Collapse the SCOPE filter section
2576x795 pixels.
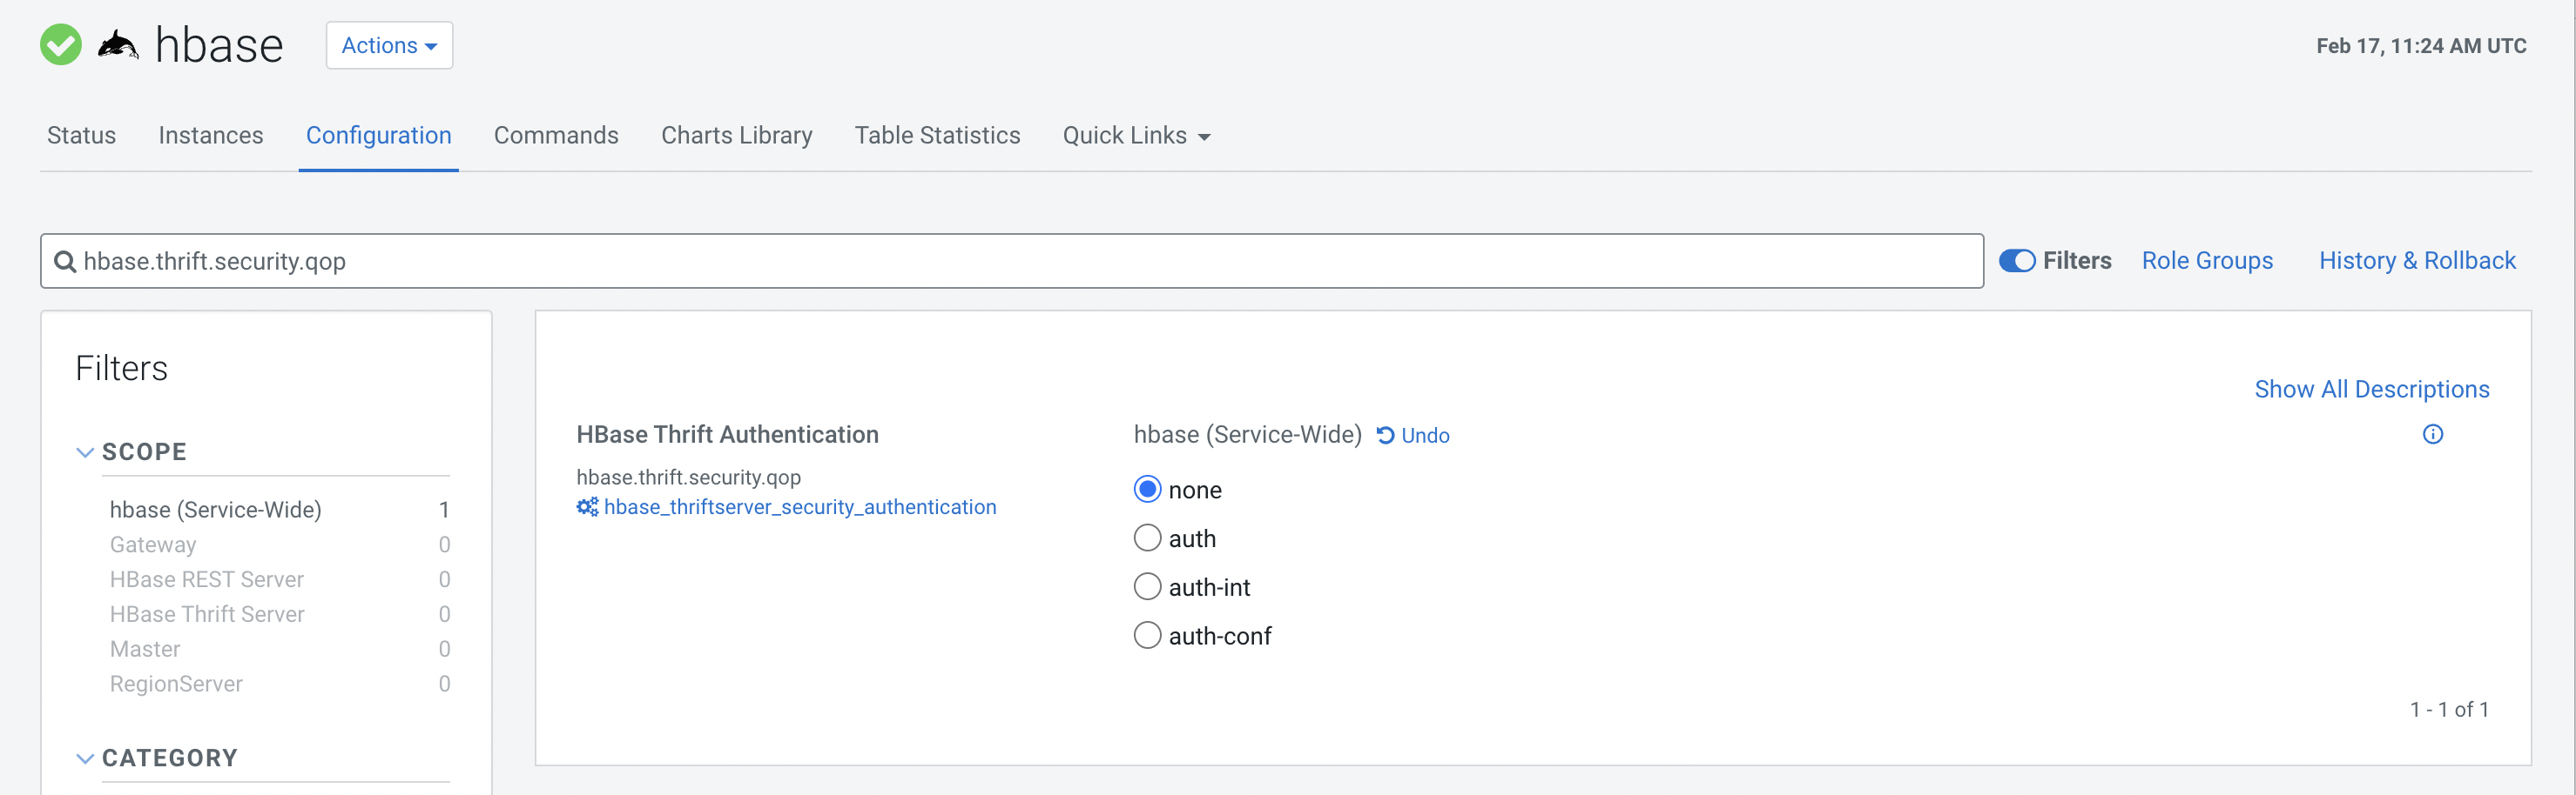pyautogui.click(x=86, y=452)
